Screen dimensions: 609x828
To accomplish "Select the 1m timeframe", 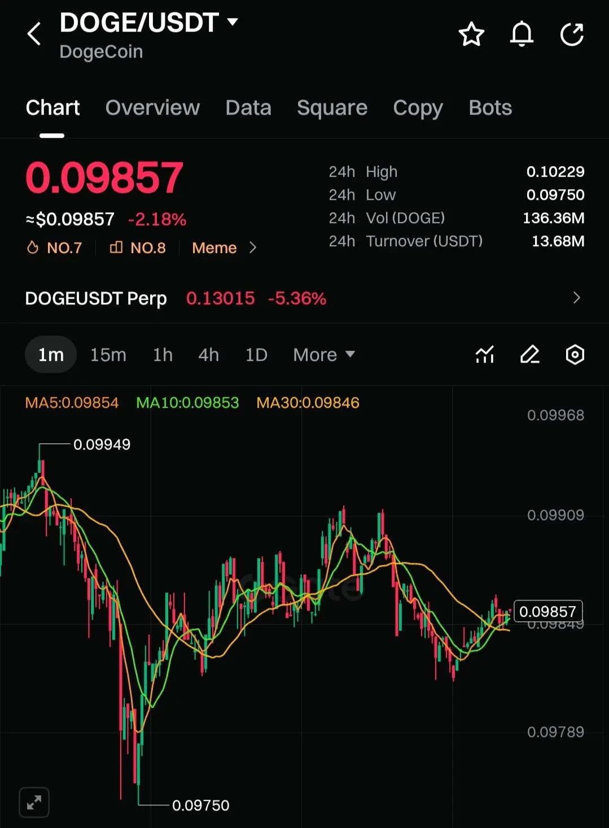I will (x=51, y=355).
